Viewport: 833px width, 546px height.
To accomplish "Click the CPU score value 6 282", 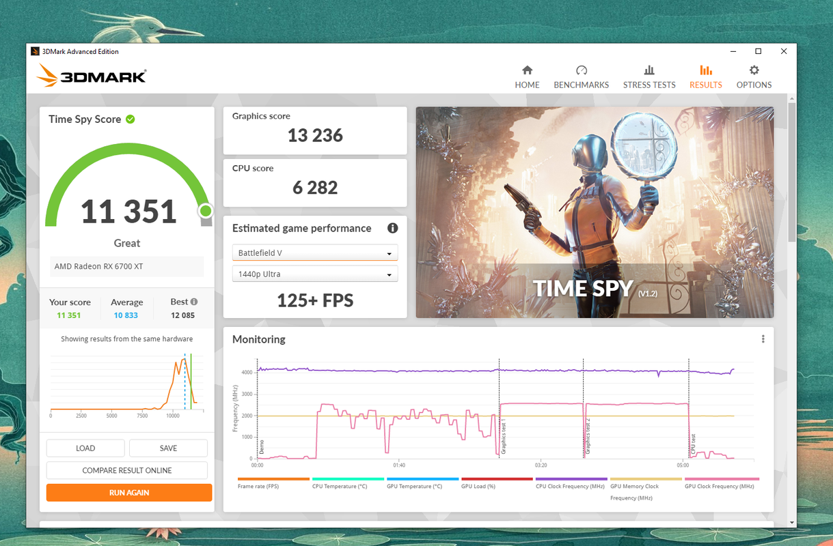I will pos(315,188).
